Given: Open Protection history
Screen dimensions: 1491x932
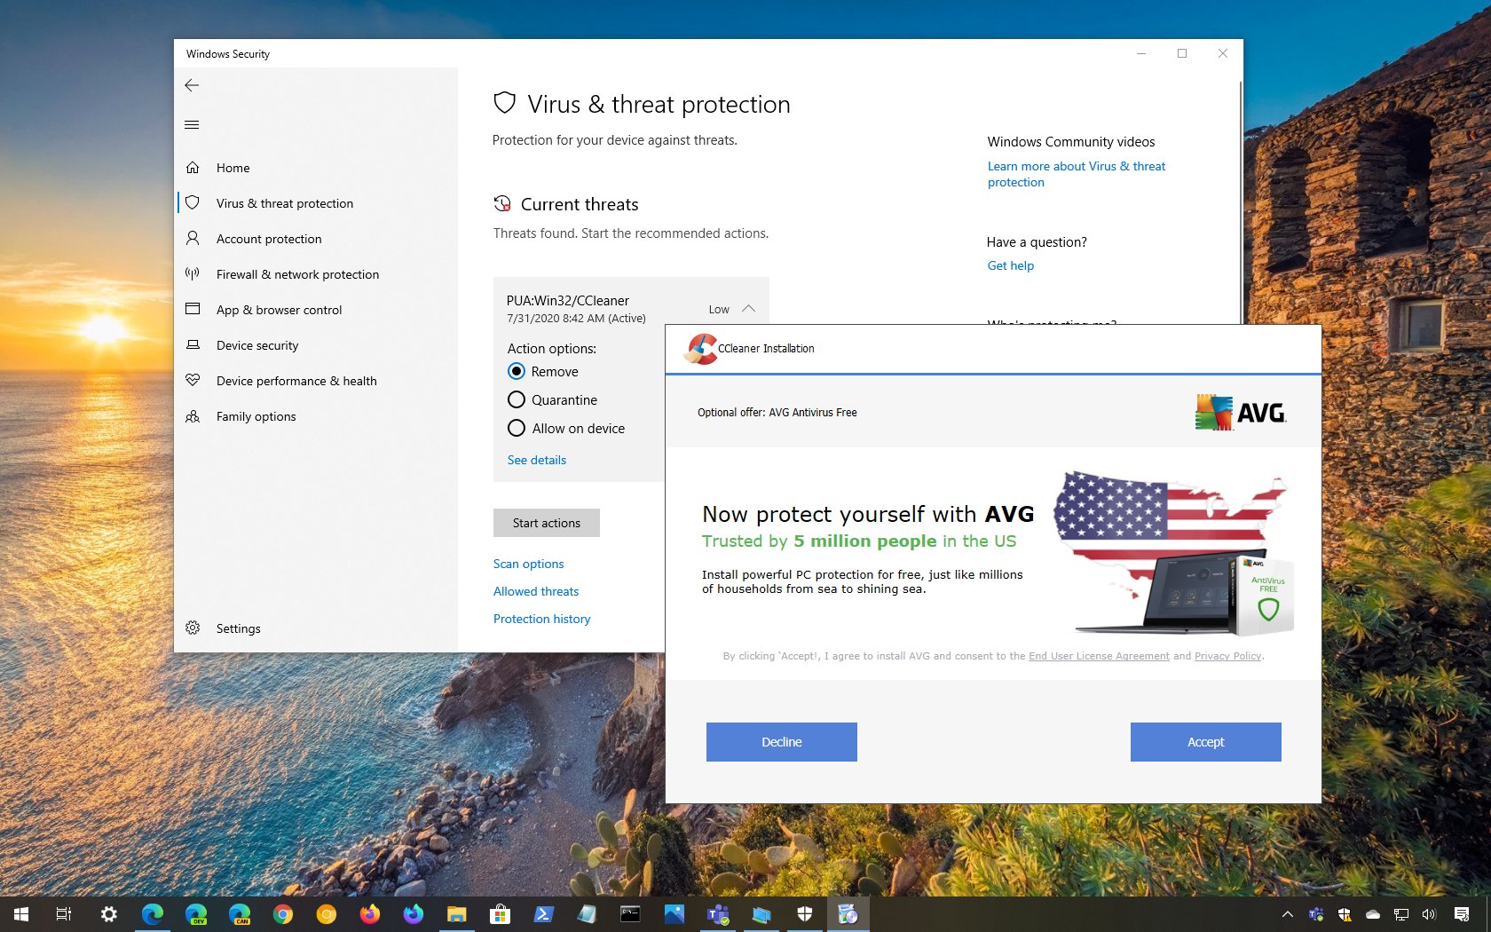Looking at the screenshot, I should pos(541,619).
